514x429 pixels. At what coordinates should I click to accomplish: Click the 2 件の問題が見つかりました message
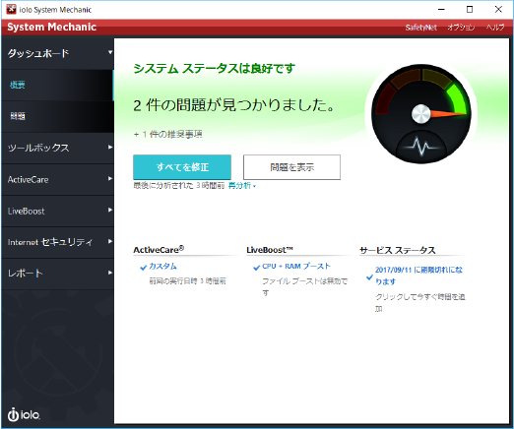[234, 105]
